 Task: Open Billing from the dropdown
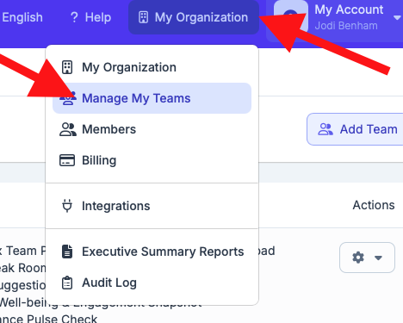152,160
